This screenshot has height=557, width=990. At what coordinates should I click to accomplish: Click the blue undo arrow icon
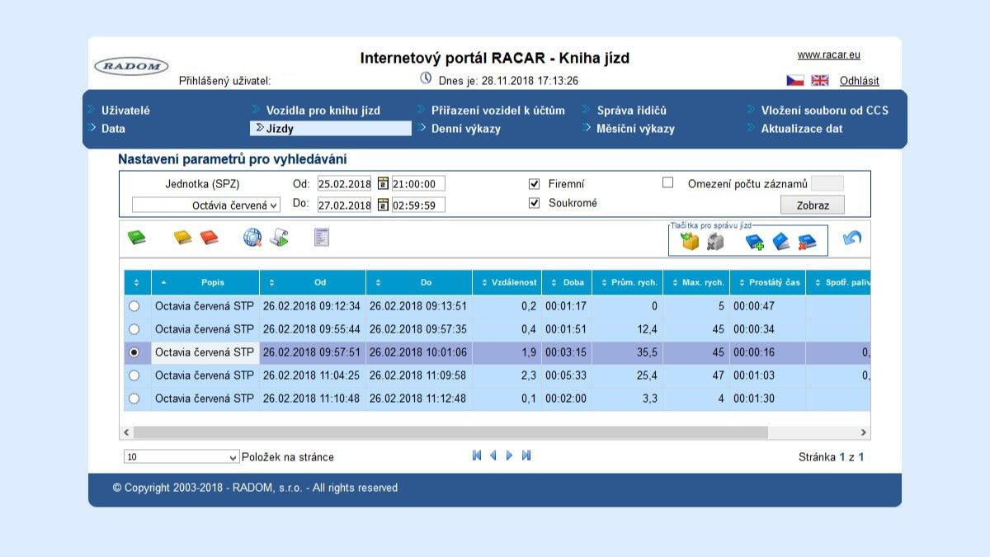click(x=851, y=238)
